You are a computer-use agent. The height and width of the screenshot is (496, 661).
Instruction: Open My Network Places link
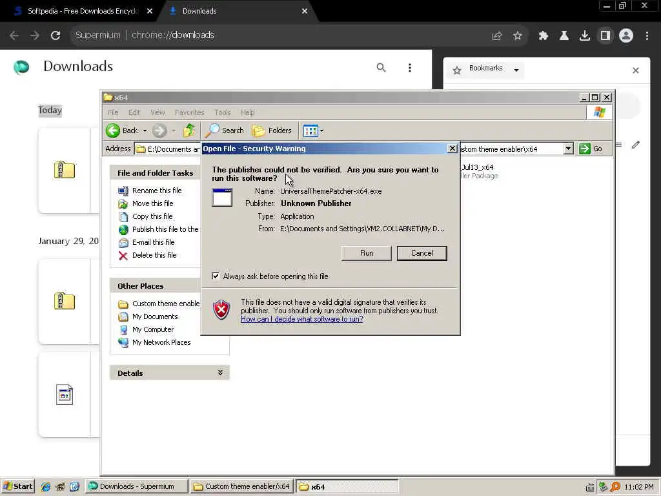point(154,342)
